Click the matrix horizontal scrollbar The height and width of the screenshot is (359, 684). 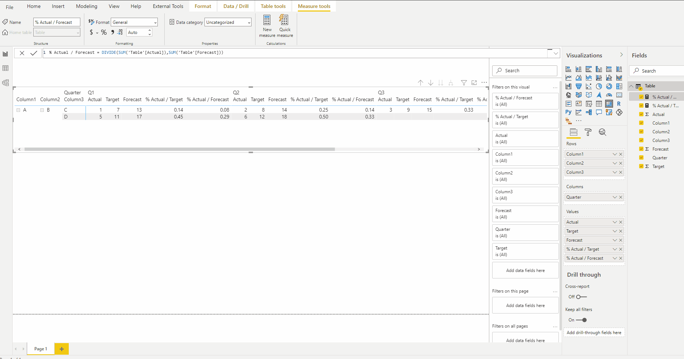(180, 149)
